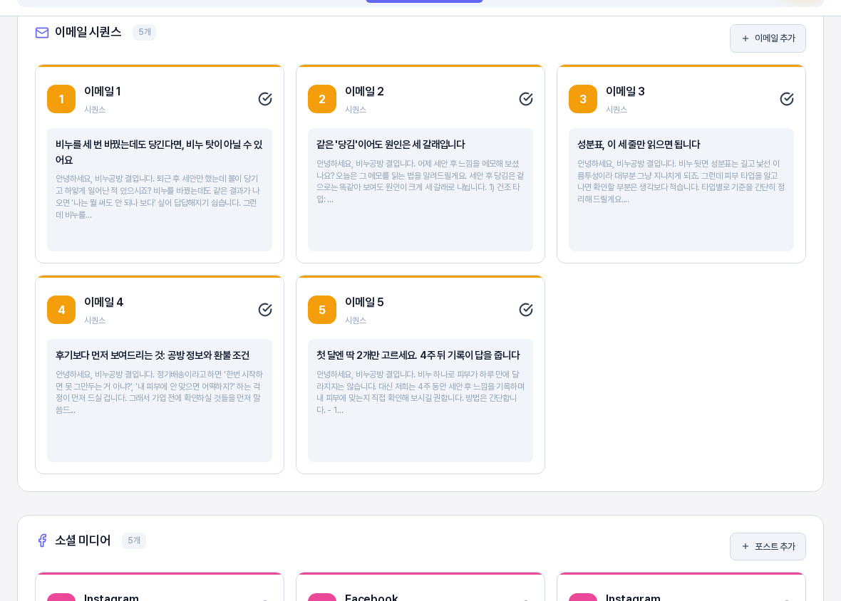
Task: Click the 이메일 4 preview body text
Action: click(x=160, y=392)
